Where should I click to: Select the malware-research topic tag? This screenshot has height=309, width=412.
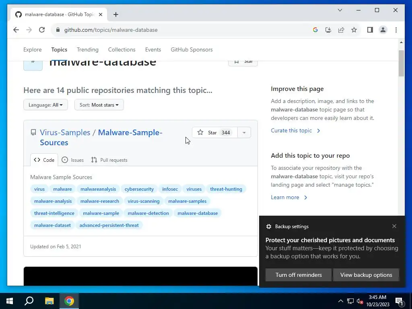[x=100, y=201]
